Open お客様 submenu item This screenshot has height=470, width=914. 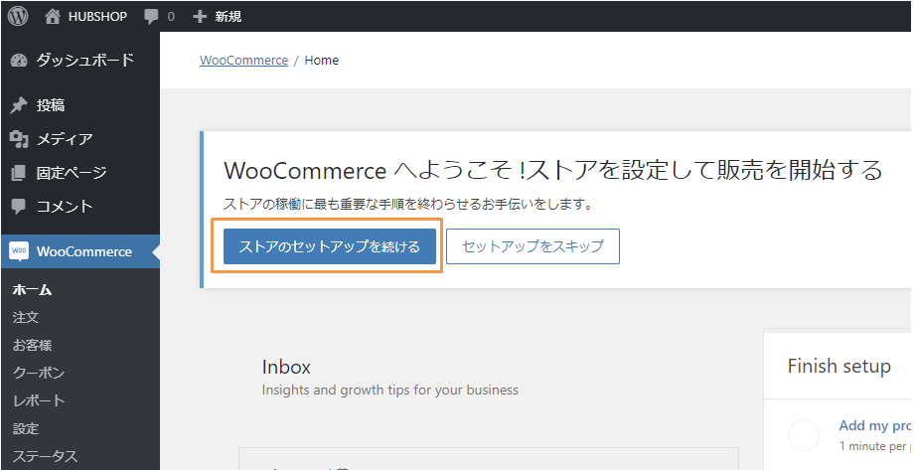coord(32,345)
